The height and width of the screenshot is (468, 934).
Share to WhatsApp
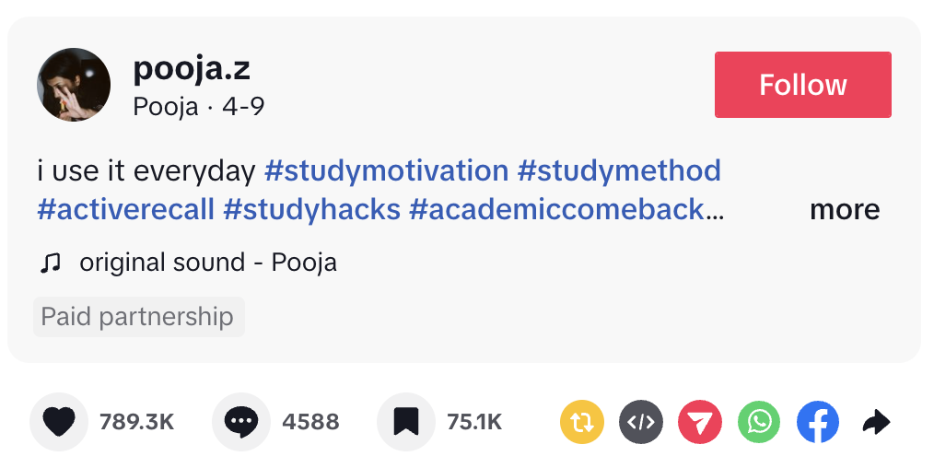(759, 423)
